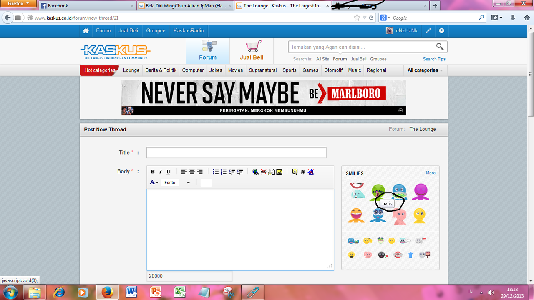Select Jual Beli search scope
Viewport: 534px width, 300px height.
[359, 59]
